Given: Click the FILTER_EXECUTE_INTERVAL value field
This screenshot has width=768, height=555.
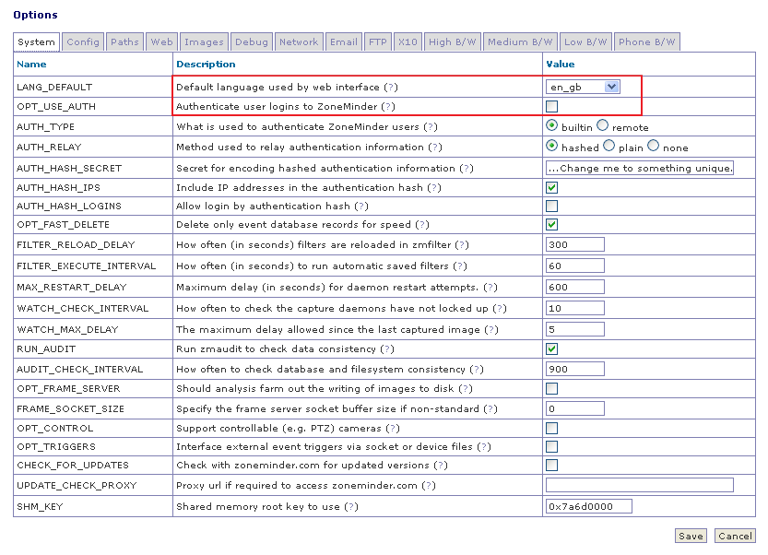Looking at the screenshot, I should (575, 266).
